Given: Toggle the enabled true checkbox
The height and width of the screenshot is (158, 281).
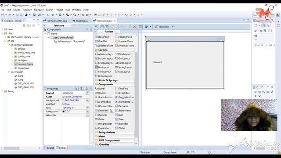Looking at the screenshot, I should 64,104.
